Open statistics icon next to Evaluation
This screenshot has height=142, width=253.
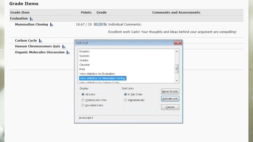click(32, 19)
